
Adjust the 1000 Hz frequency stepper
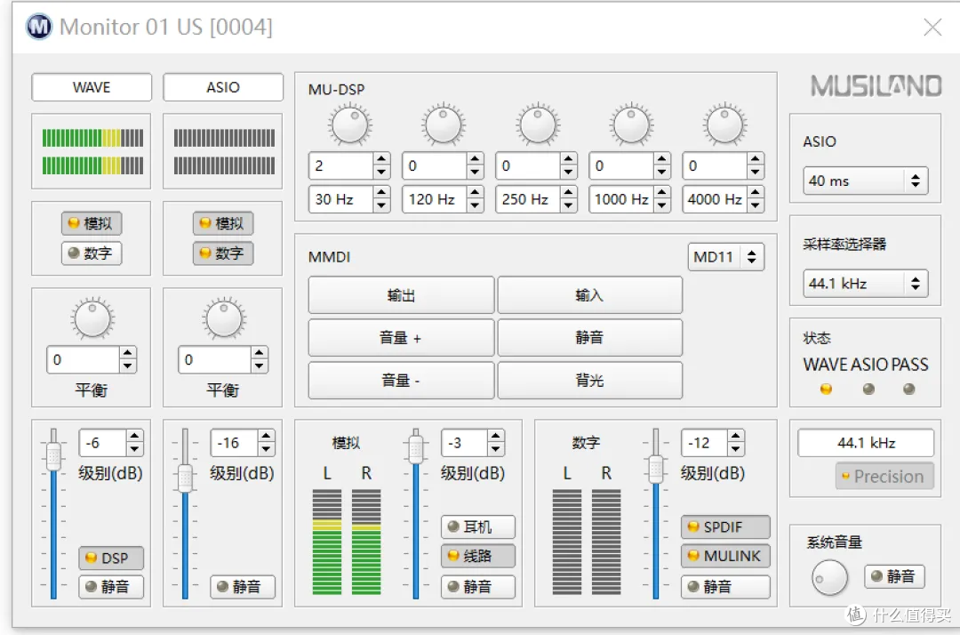click(662, 199)
